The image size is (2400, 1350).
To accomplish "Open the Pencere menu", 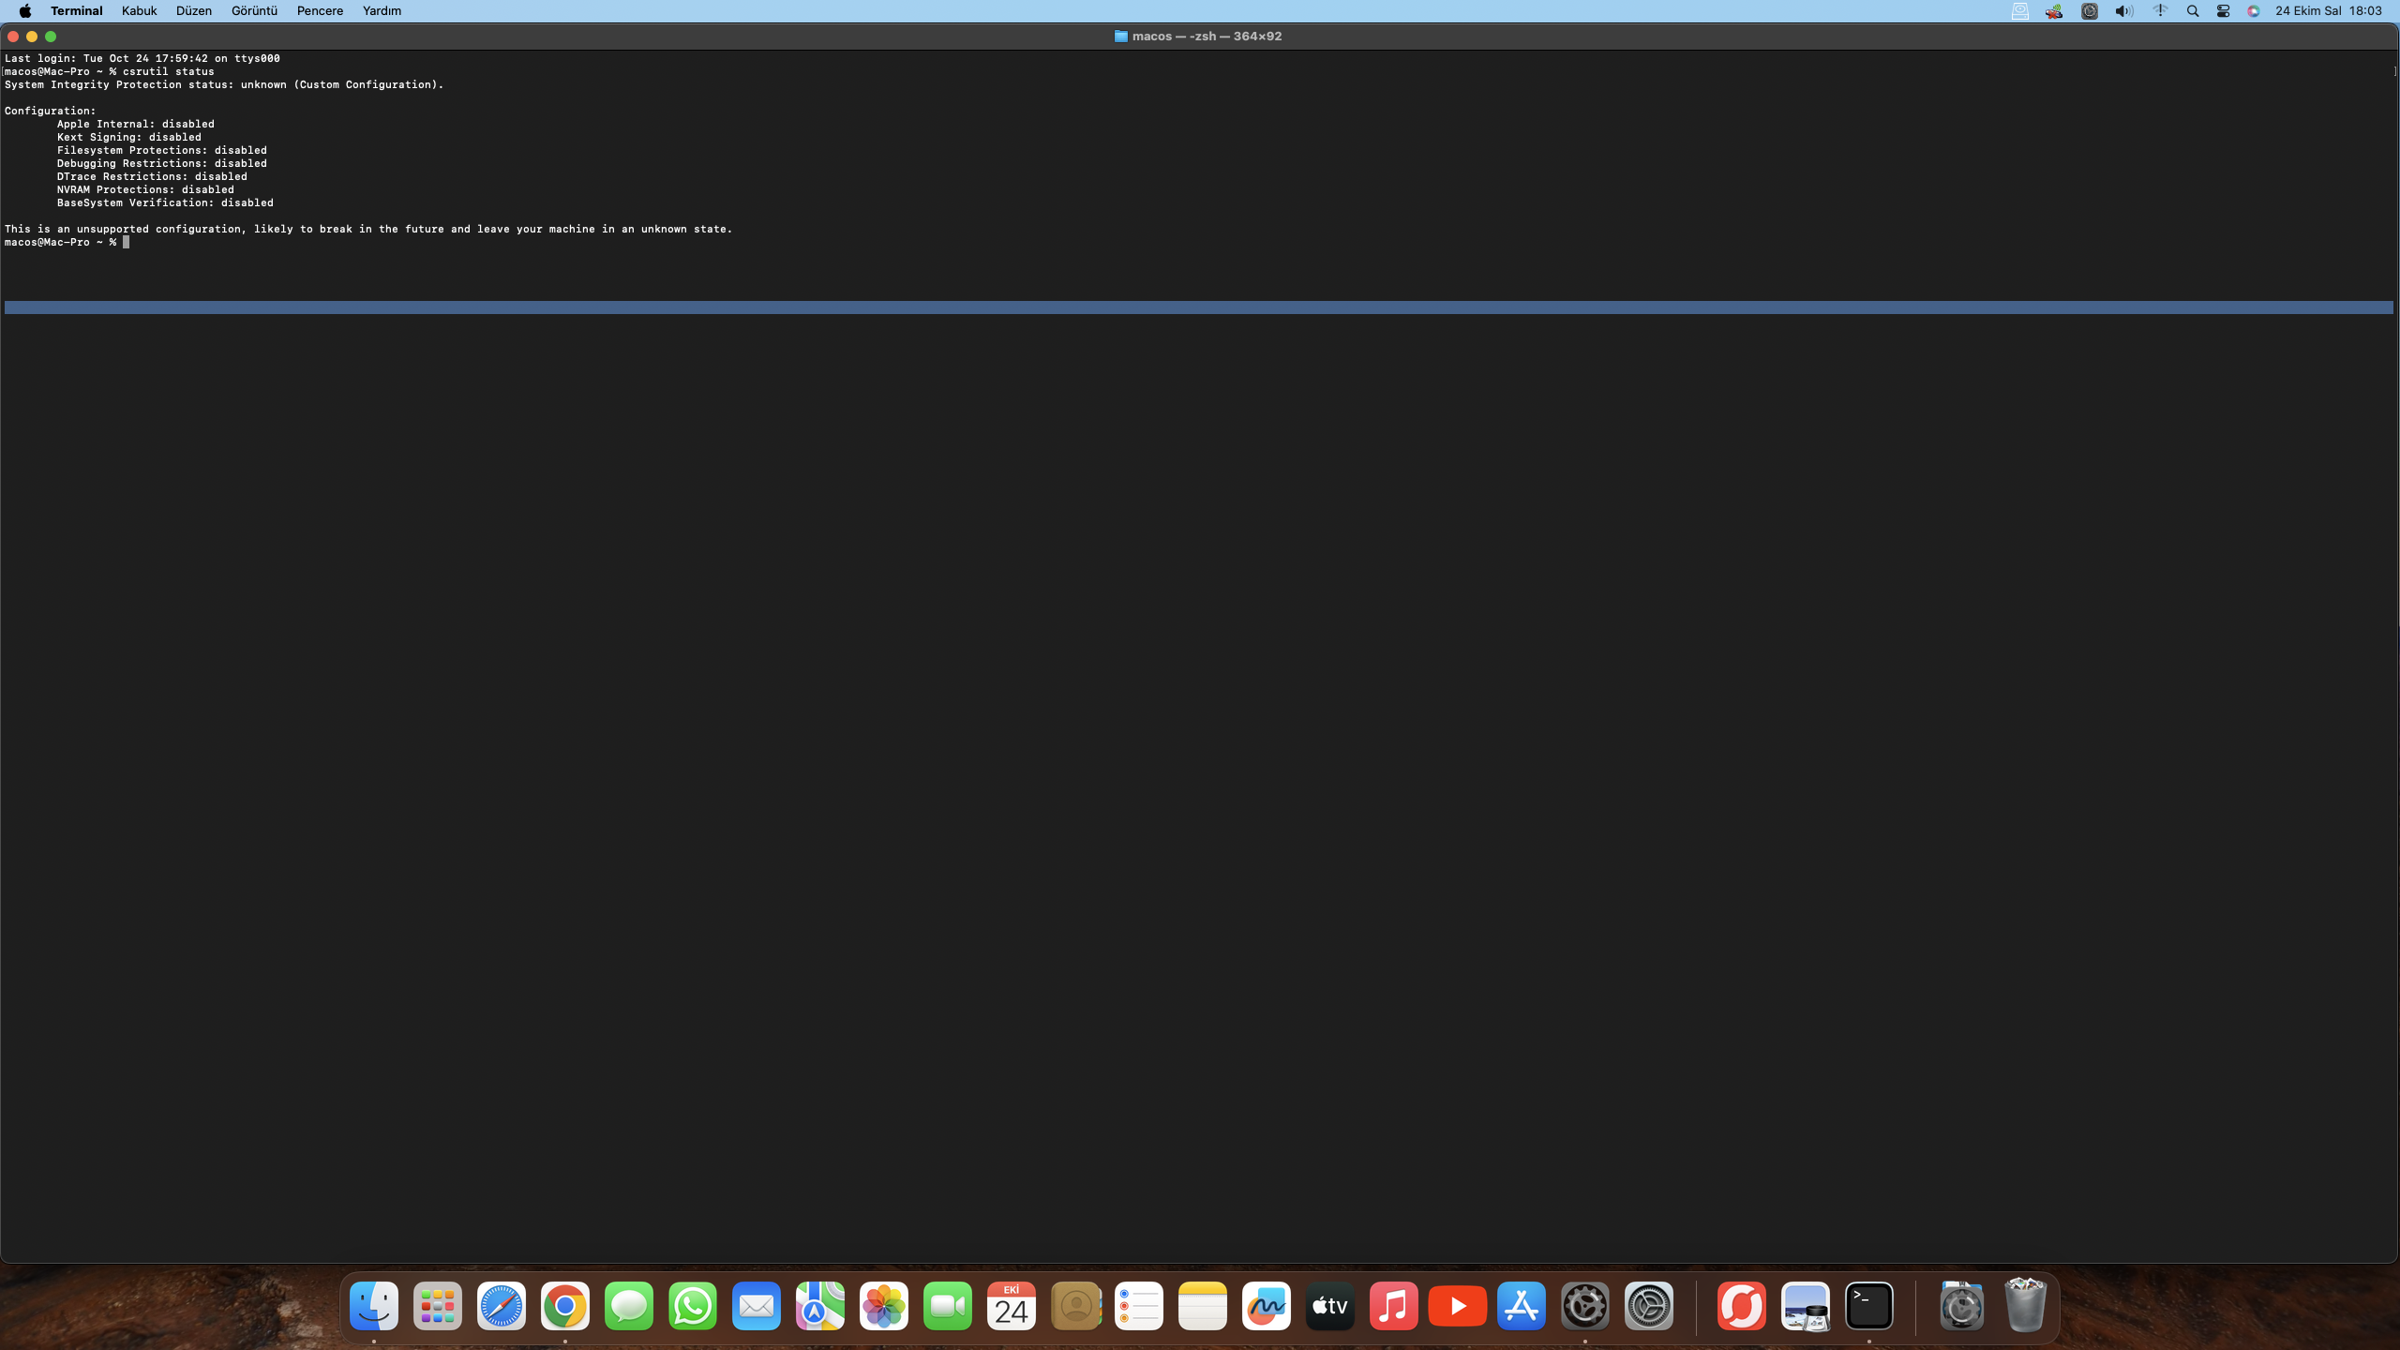I will (x=320, y=10).
